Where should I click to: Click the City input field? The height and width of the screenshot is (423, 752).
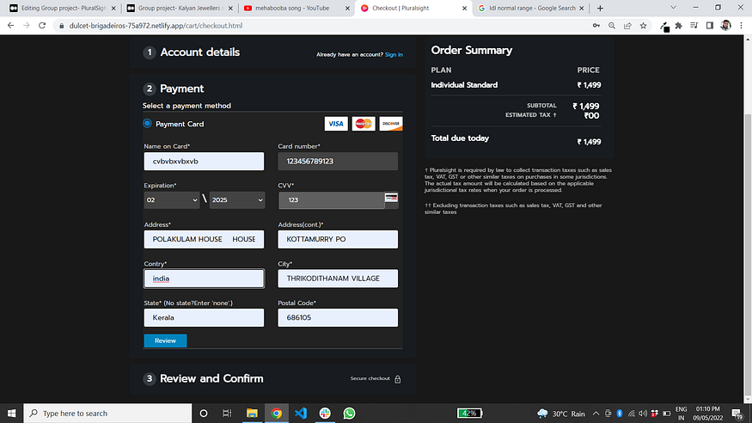[338, 279]
